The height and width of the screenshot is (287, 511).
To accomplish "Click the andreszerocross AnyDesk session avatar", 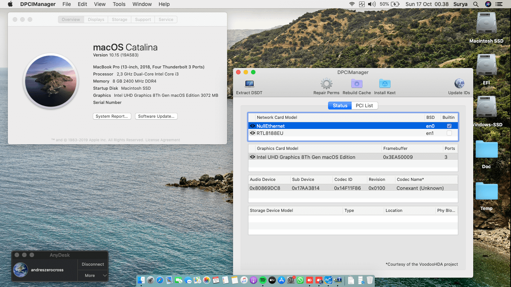I will click(x=21, y=270).
